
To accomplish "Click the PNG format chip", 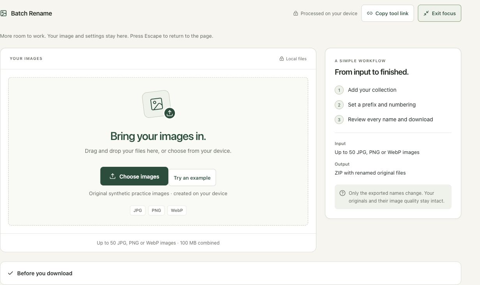I will (156, 210).
